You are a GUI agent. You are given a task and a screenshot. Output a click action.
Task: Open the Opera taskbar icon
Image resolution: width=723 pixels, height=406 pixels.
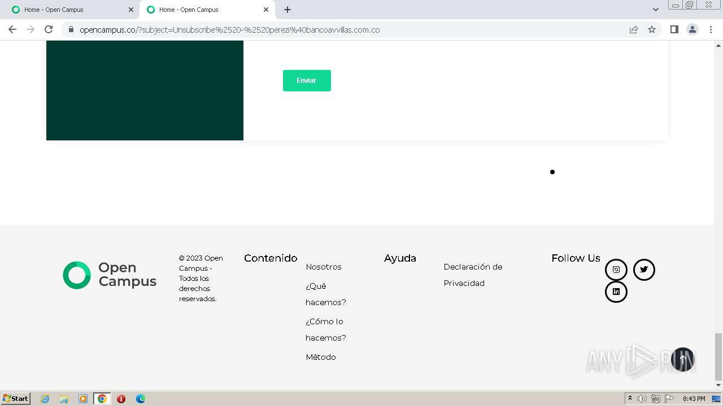(121, 399)
